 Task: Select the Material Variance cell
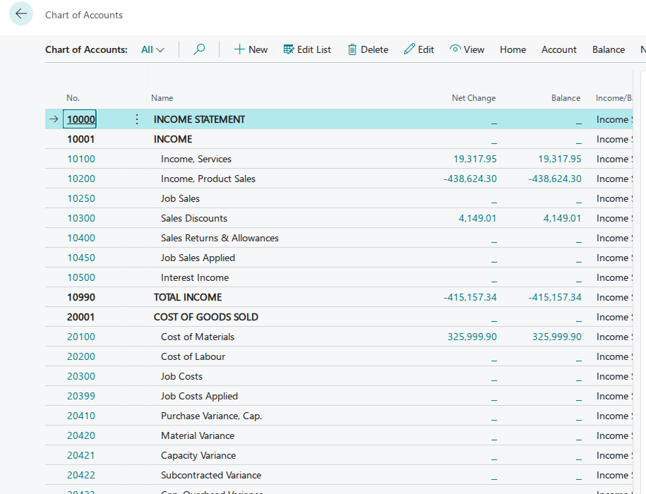pos(198,435)
